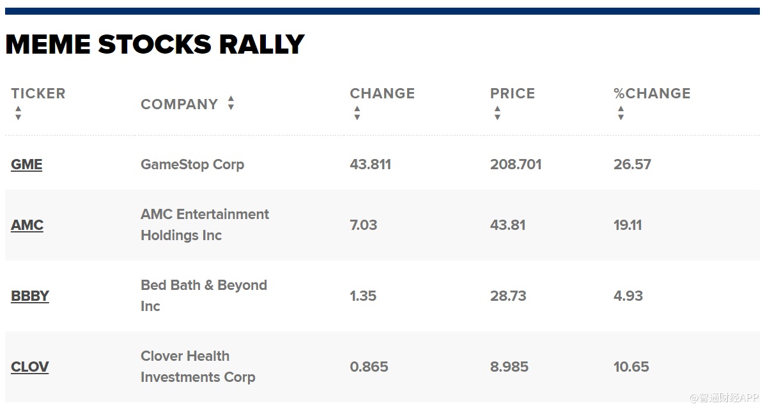The height and width of the screenshot is (410, 765).
Task: Click the Meme Stocks Rally heading
Action: (x=155, y=44)
